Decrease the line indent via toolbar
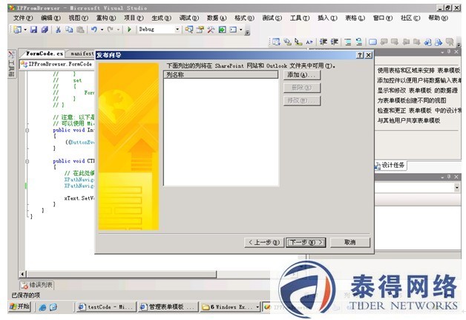The image size is (466, 320). coord(324,42)
